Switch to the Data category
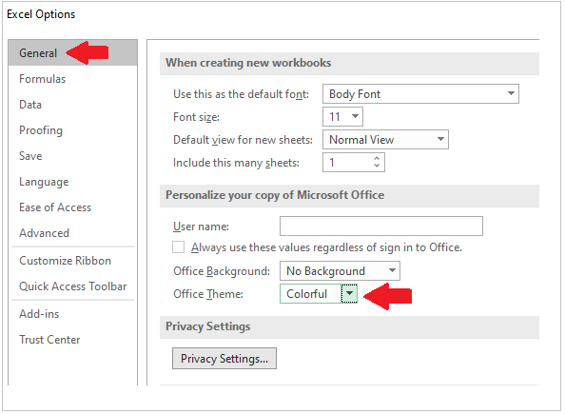The height and width of the screenshot is (414, 565). point(30,105)
